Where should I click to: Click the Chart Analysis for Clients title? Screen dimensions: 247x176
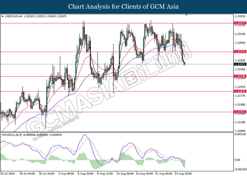pyautogui.click(x=123, y=7)
